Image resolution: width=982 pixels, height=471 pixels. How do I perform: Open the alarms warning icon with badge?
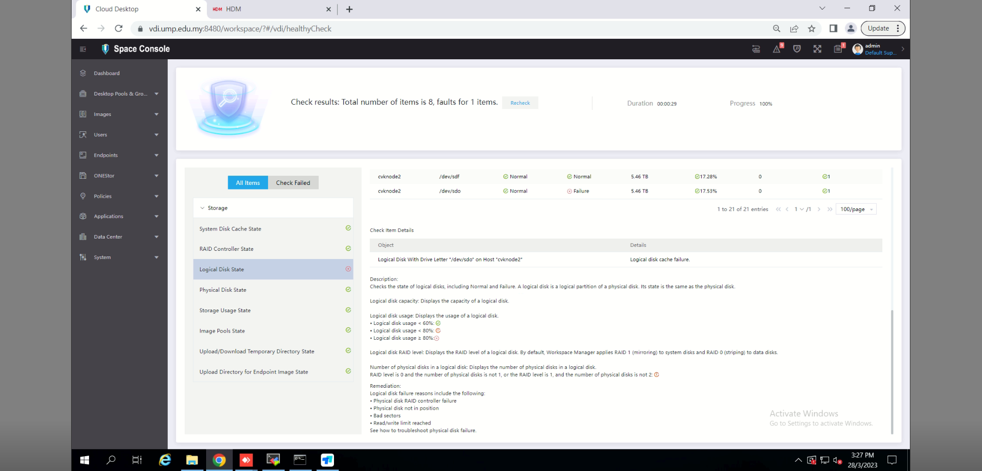[x=777, y=49]
